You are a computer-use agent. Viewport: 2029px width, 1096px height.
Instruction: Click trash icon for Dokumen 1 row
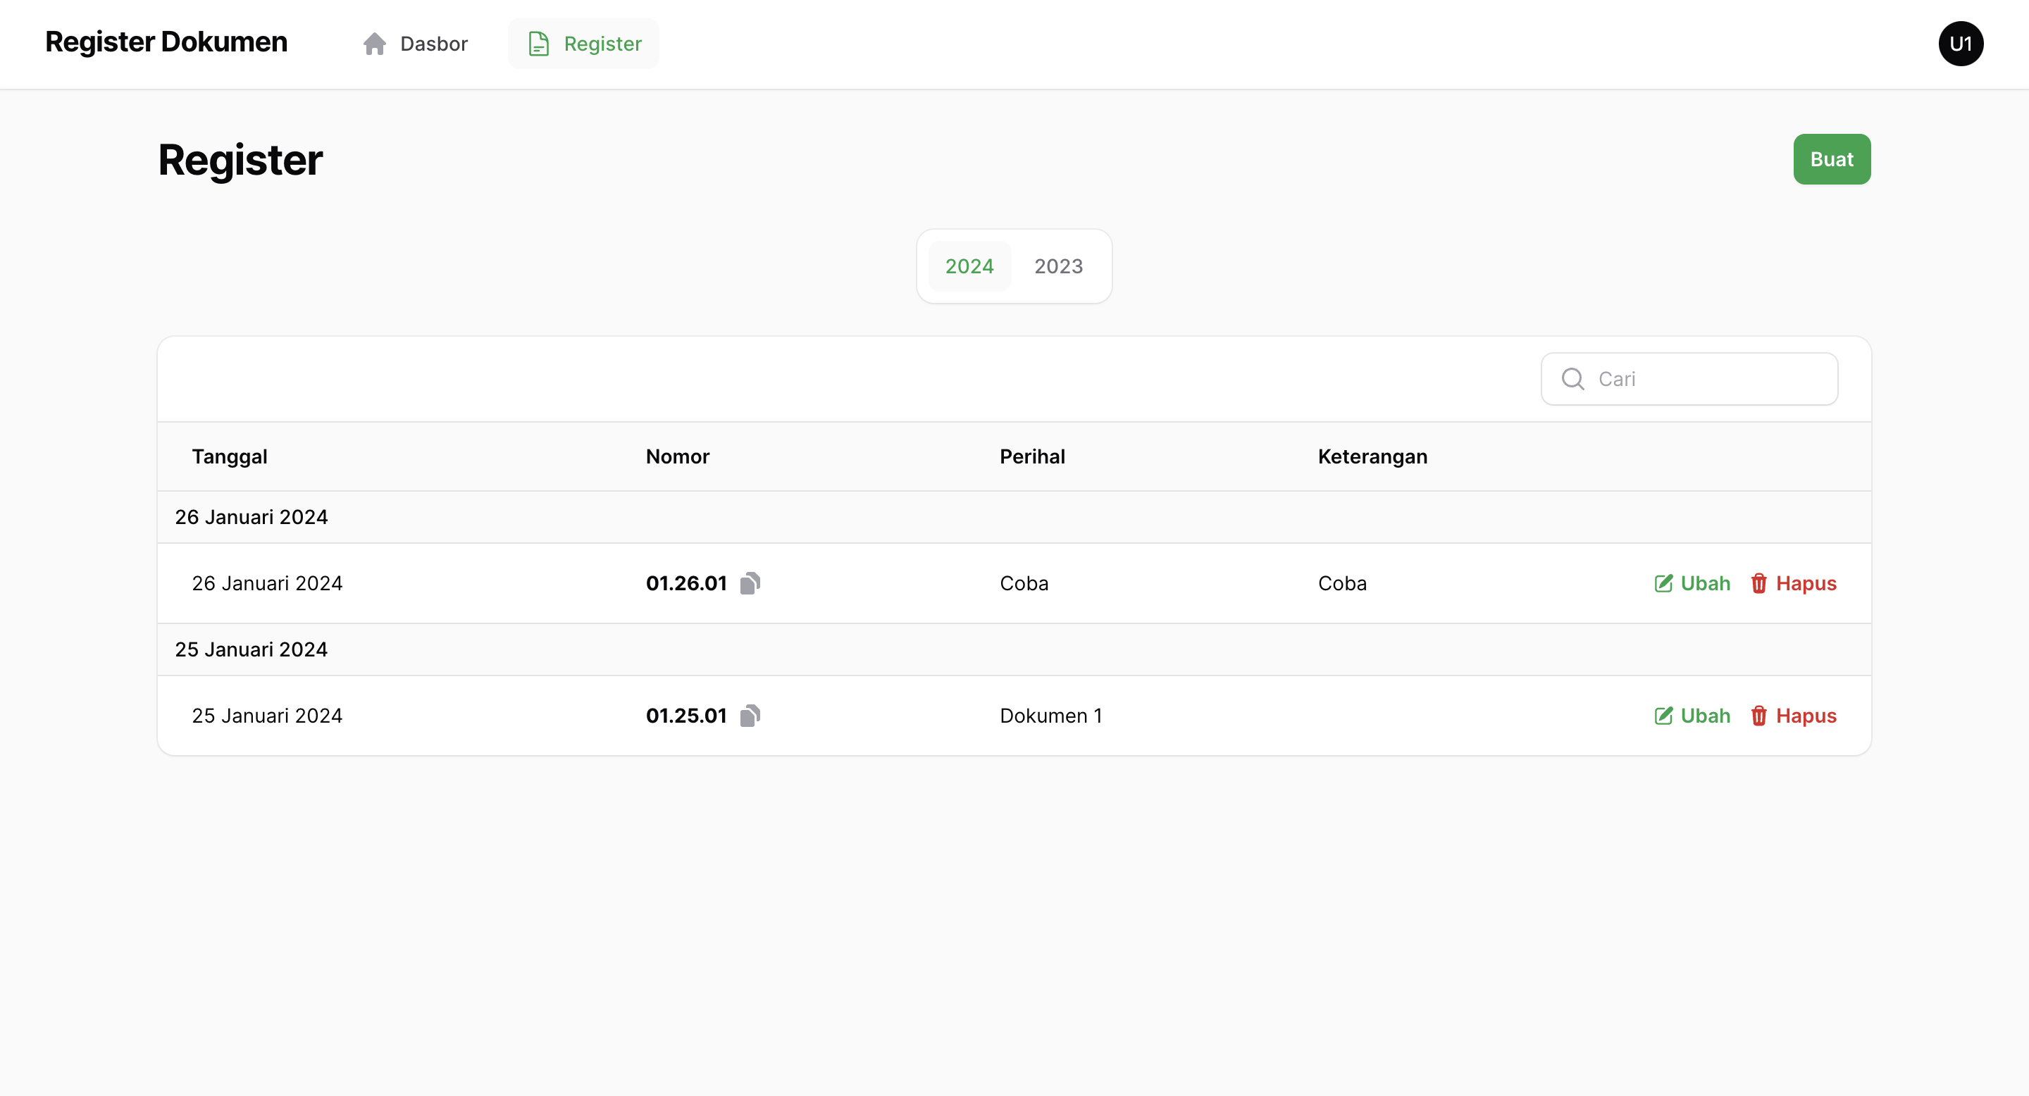click(1758, 716)
